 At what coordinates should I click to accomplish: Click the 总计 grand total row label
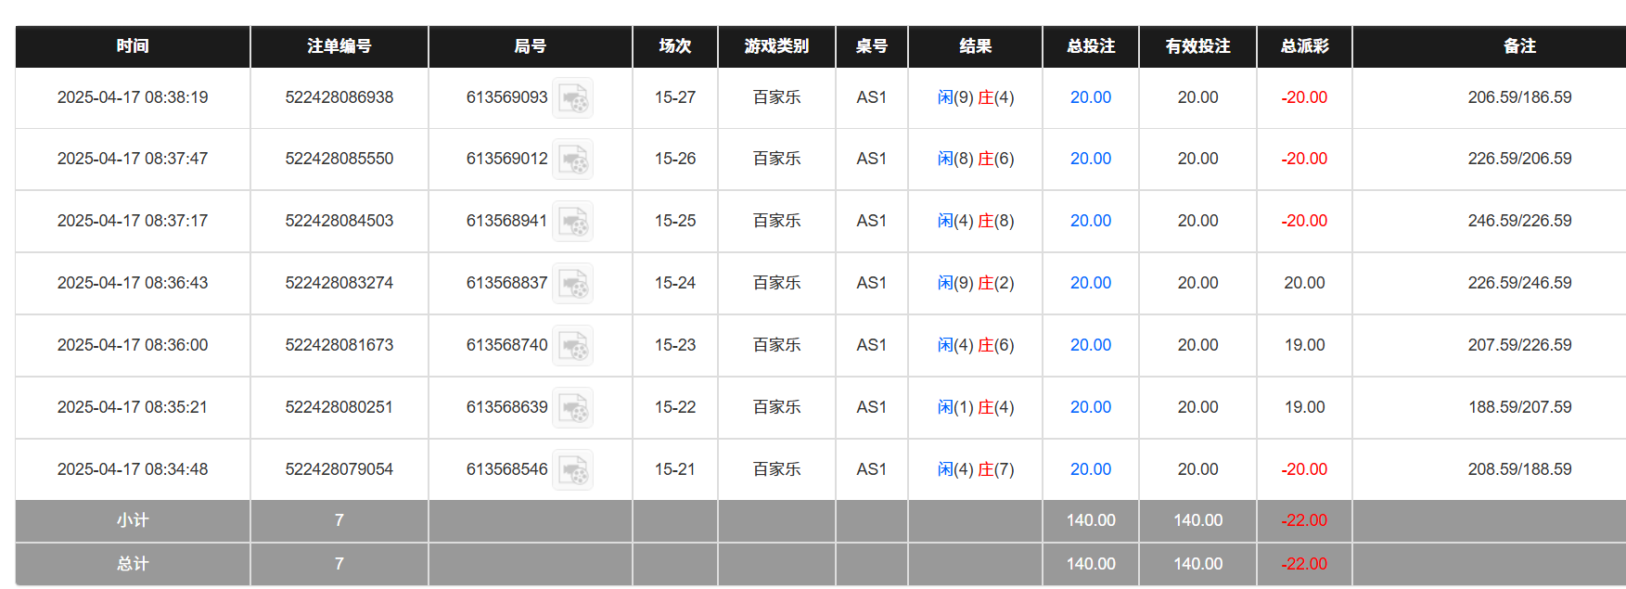point(133,564)
